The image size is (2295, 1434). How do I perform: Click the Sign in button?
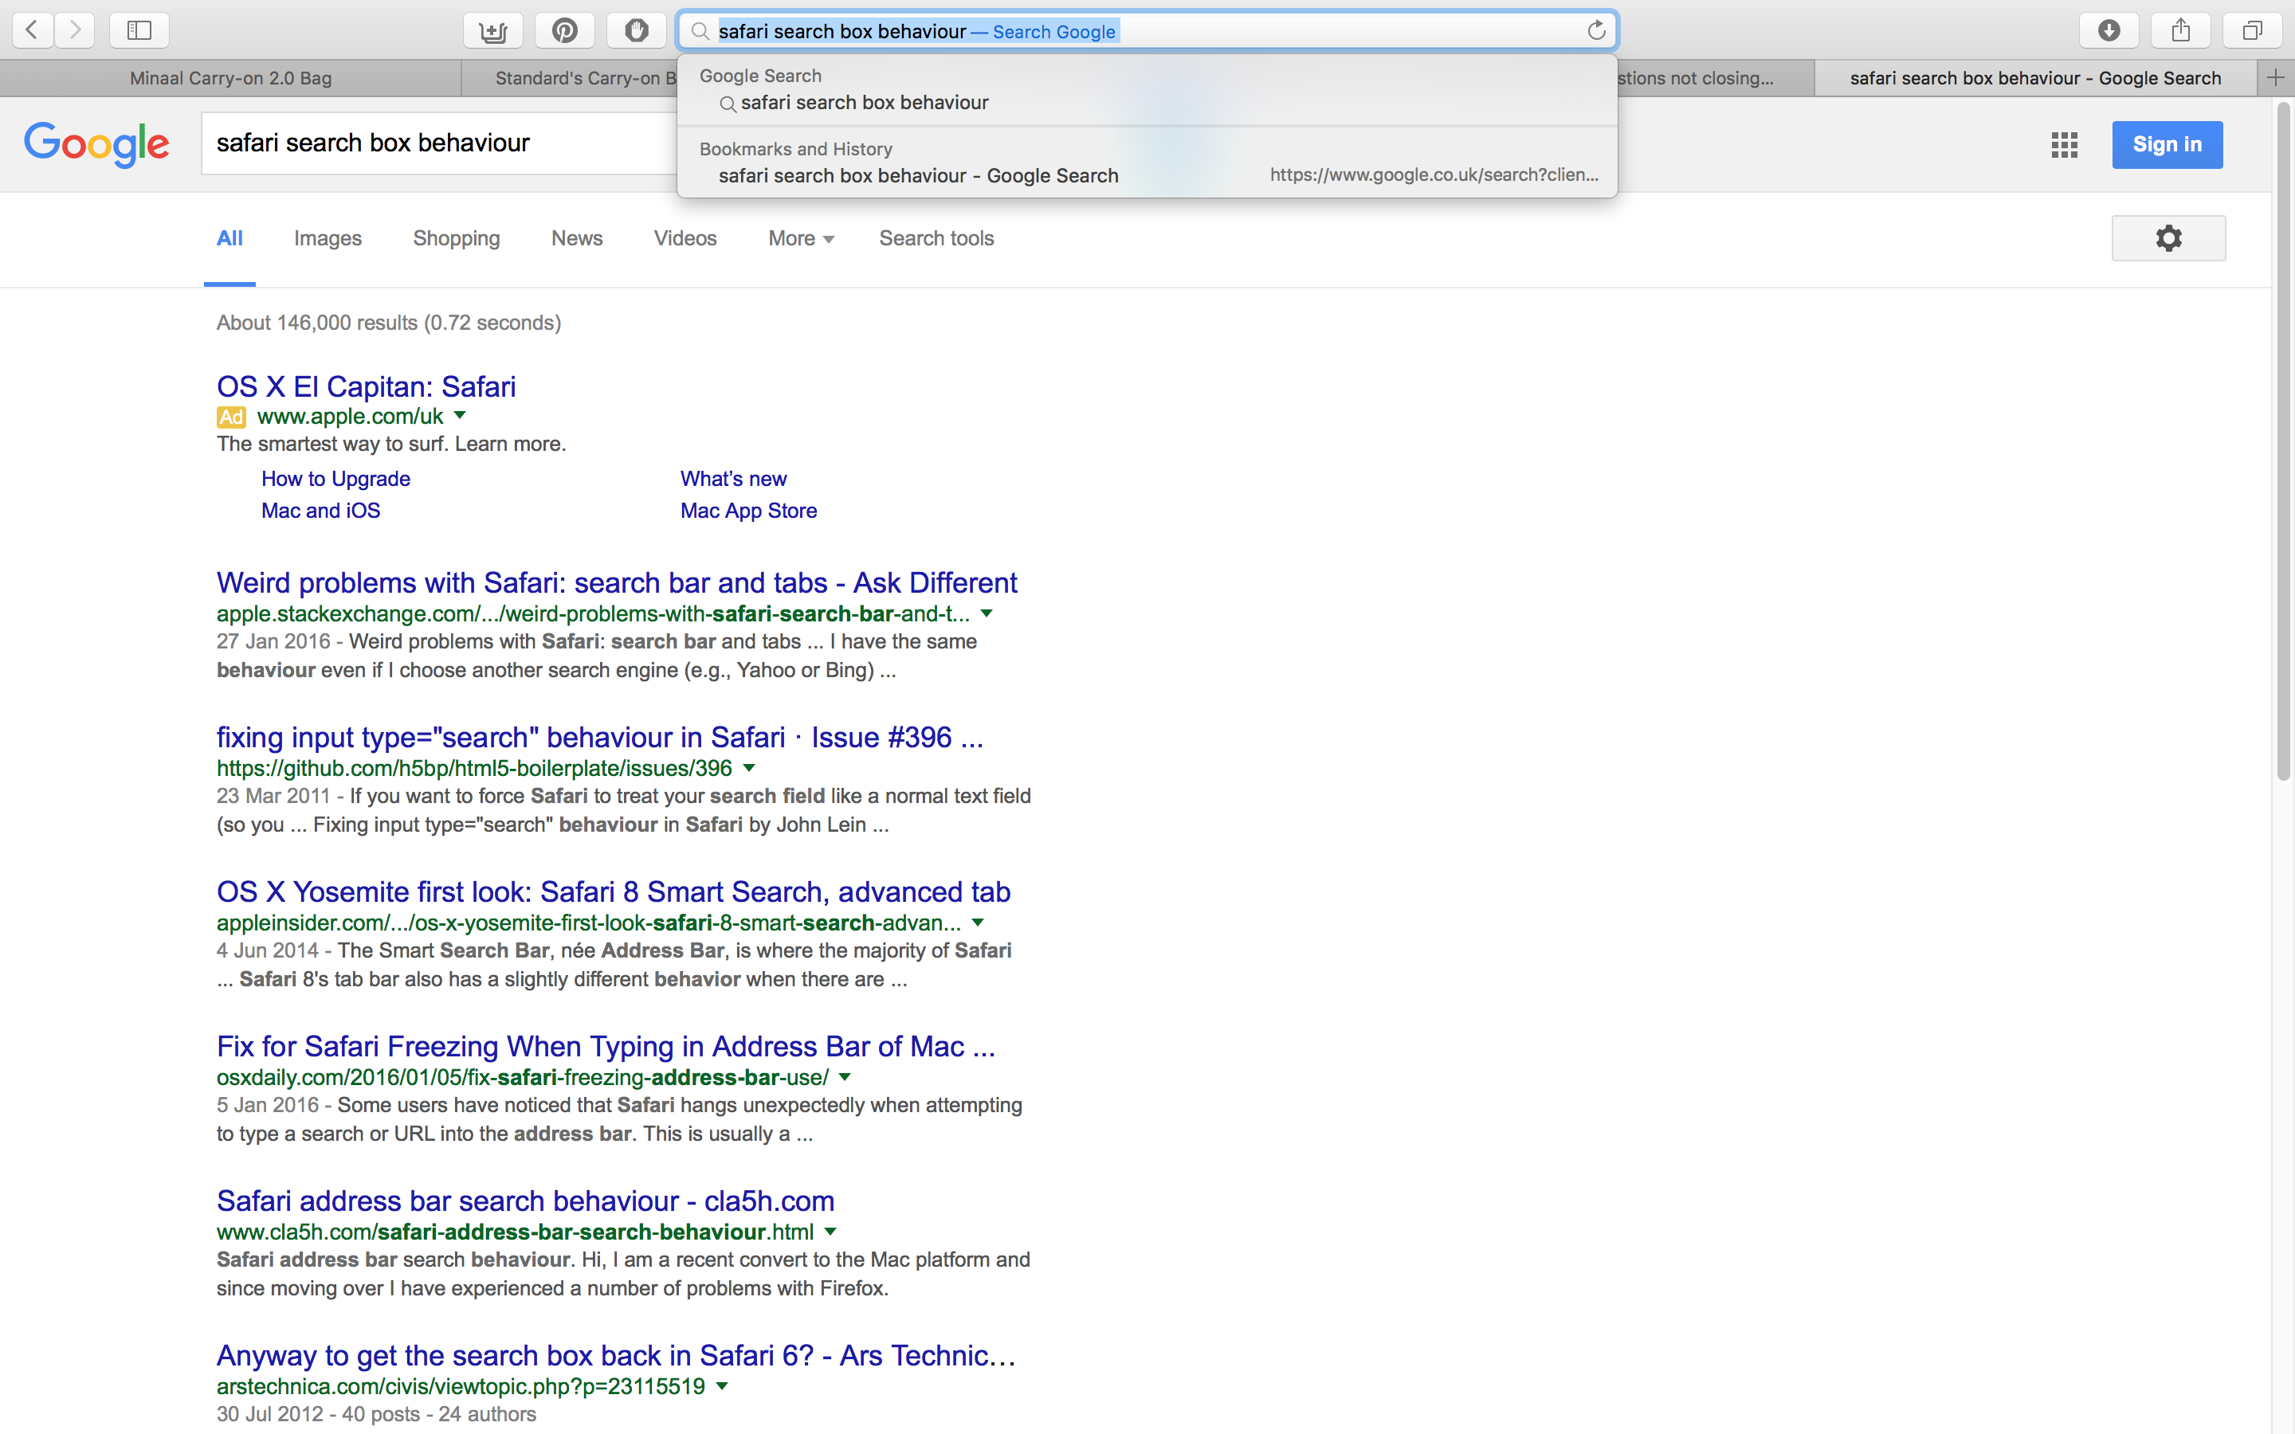2167,144
